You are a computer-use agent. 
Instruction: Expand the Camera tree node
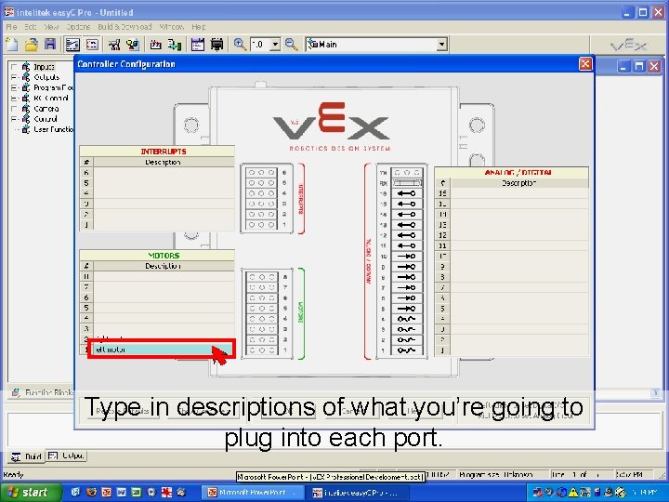pos(14,109)
